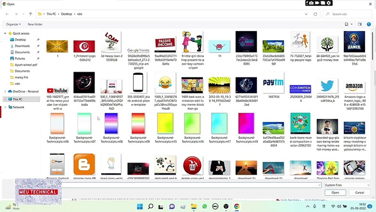Screen dimensions: 376x212
Task: Open the vdo folder in the sidebar
Action: point(17,84)
